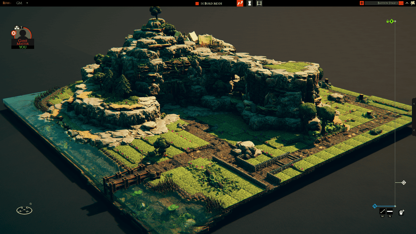Image resolution: width=416 pixels, height=234 pixels.
Task: Click the T badge above the avatar
Action: coord(21,28)
